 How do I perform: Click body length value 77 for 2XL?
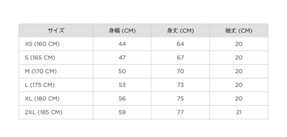[x=180, y=112]
